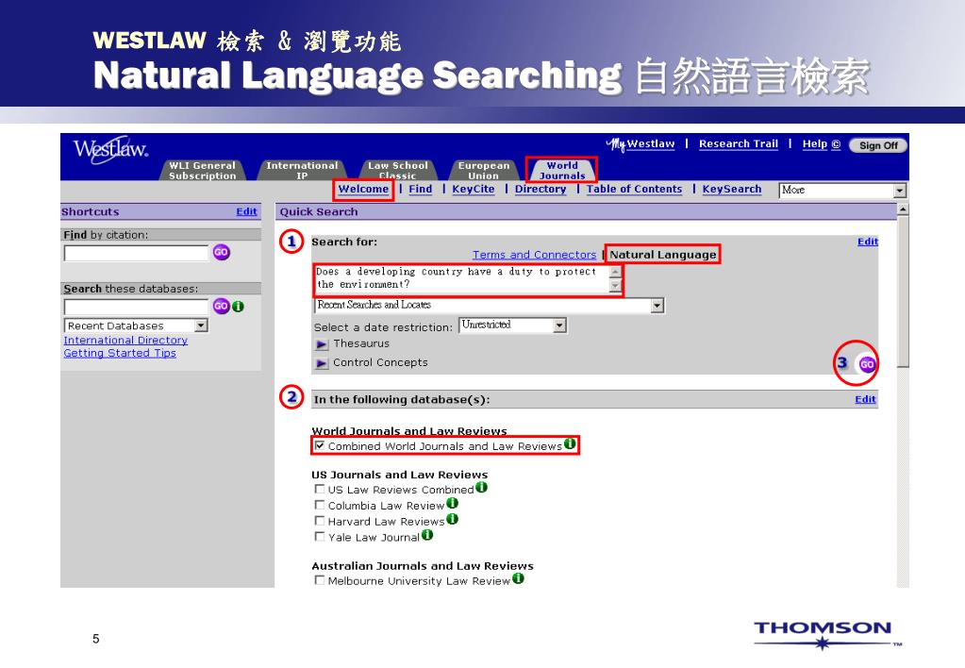Run the Quick Search with purple GO button
The width and height of the screenshot is (965, 668).
click(867, 364)
